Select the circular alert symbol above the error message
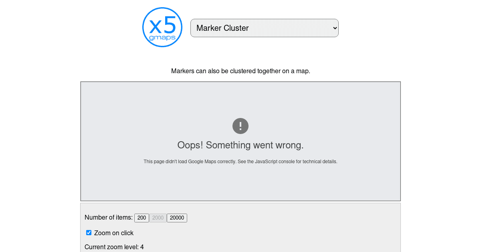This screenshot has width=481, height=252. click(240, 126)
